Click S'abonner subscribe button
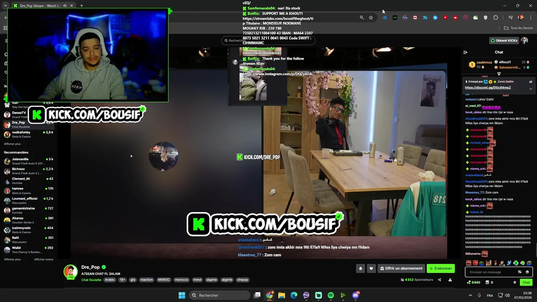 [x=441, y=268]
